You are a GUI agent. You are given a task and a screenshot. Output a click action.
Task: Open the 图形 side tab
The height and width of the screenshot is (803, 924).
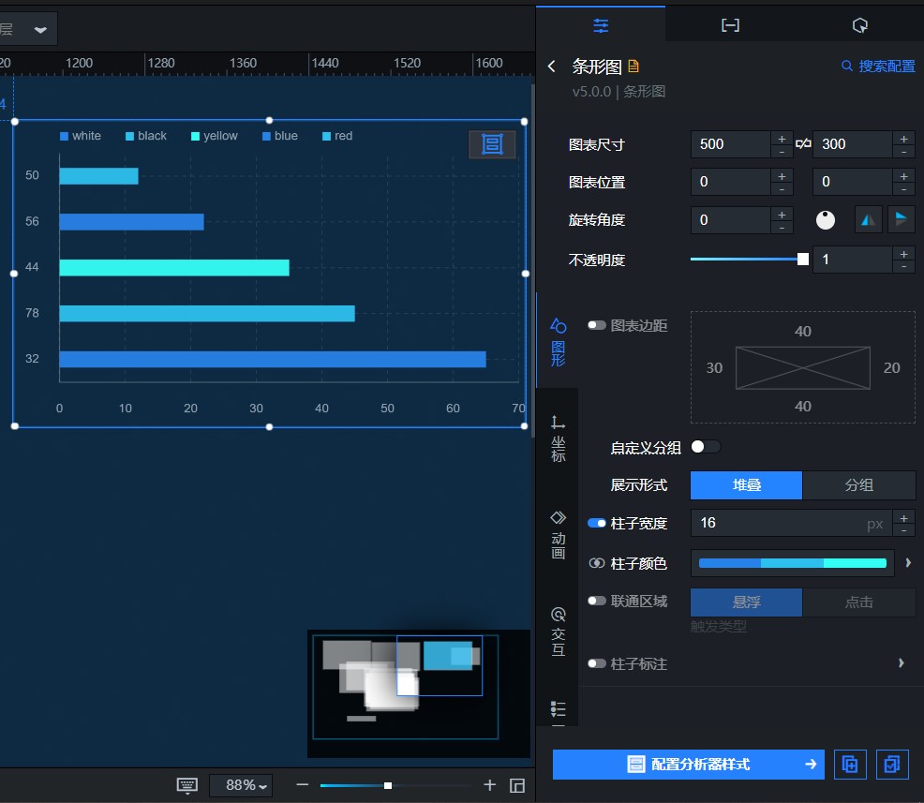(558, 342)
